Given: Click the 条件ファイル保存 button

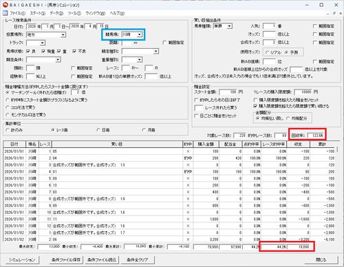Looking at the screenshot, I should coord(66,260).
